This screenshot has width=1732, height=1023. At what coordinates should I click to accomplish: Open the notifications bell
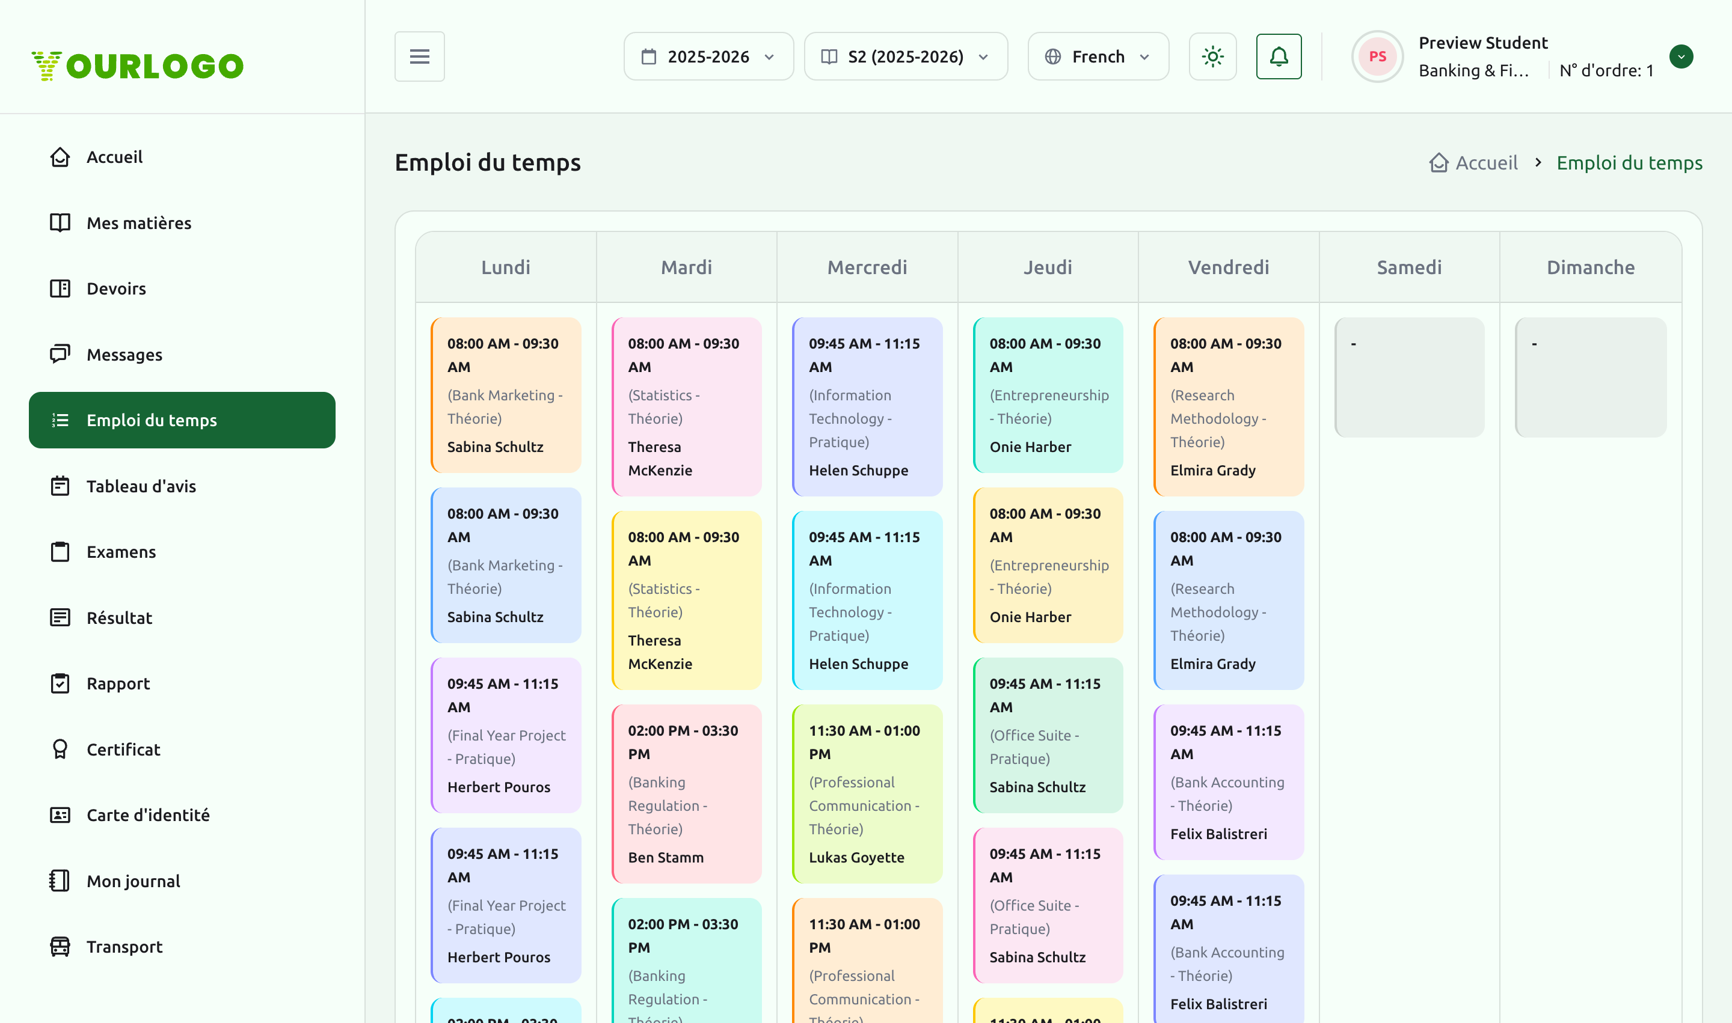1279,56
